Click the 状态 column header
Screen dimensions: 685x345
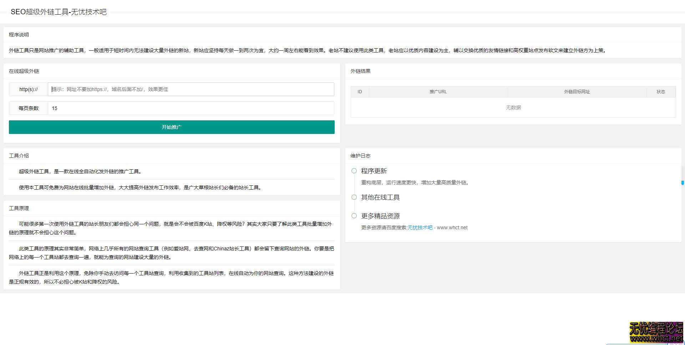(x=661, y=91)
